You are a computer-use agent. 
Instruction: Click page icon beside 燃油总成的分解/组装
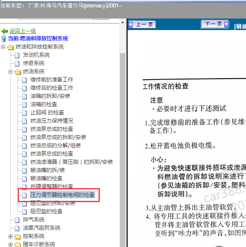coord(25,146)
